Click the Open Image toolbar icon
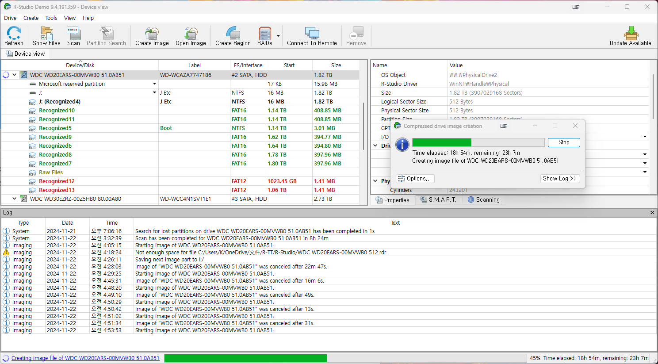Screen dimensions: 658x364 191,36
